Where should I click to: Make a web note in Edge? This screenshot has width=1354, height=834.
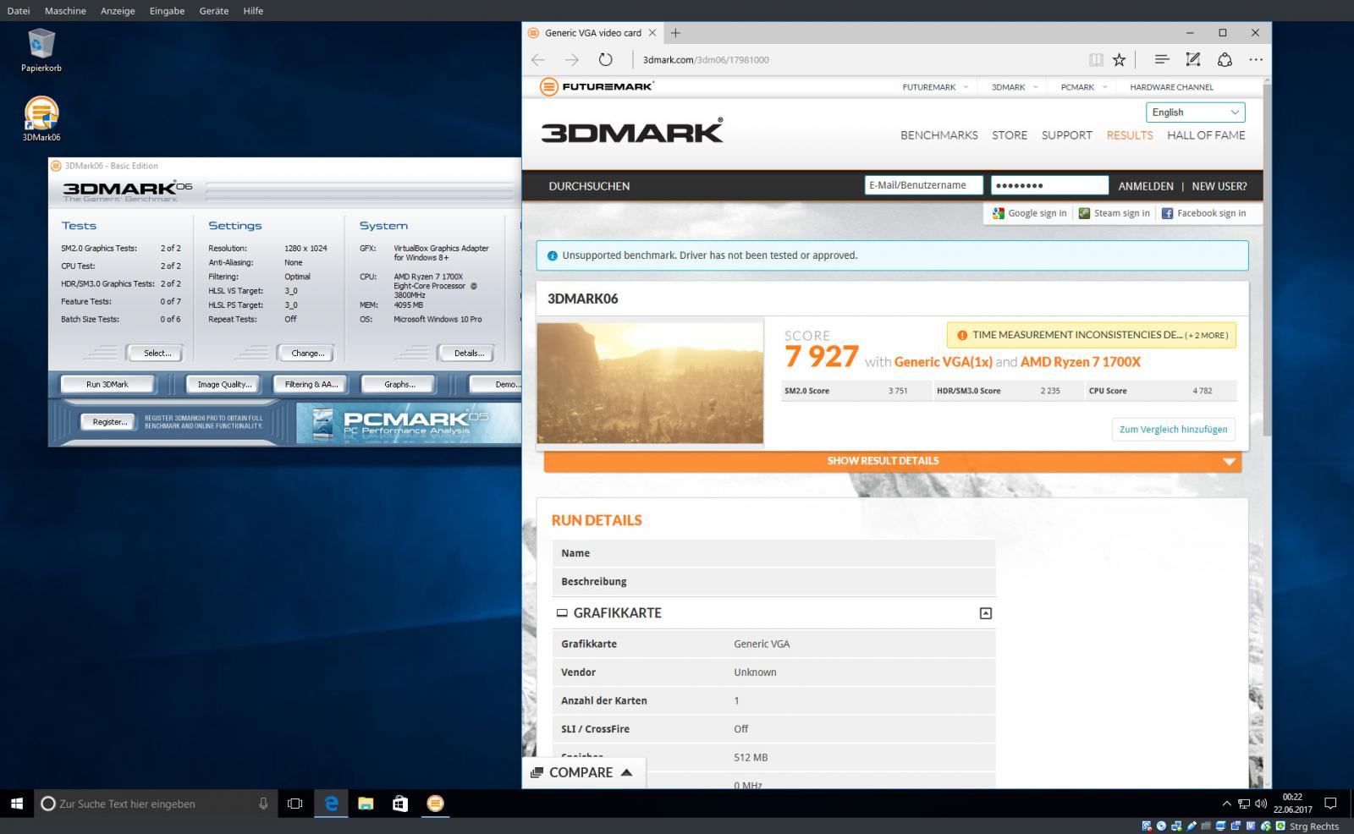pos(1193,59)
